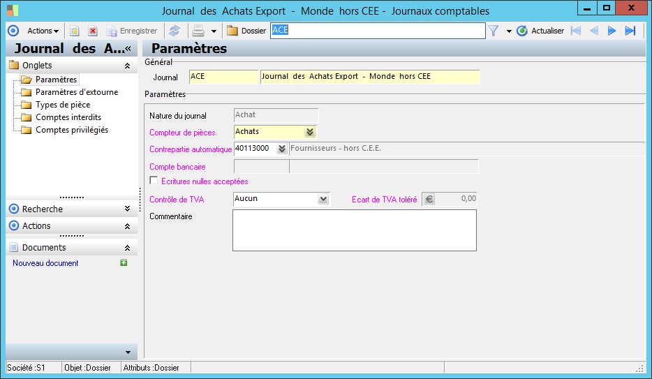Click the new record icon in toolbar
This screenshot has height=379, width=652.
tap(75, 31)
